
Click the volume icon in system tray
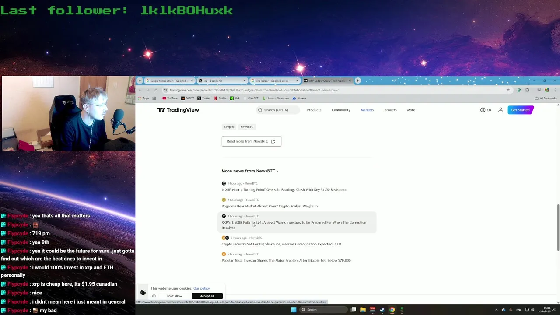532,310
